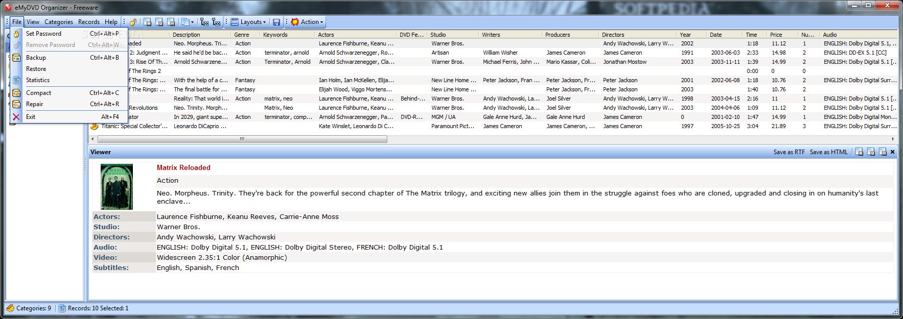
Task: Click the expand groups toolbar icon
Action: [204, 22]
